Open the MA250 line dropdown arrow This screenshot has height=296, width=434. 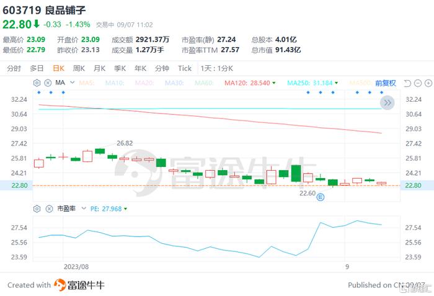(x=336, y=83)
